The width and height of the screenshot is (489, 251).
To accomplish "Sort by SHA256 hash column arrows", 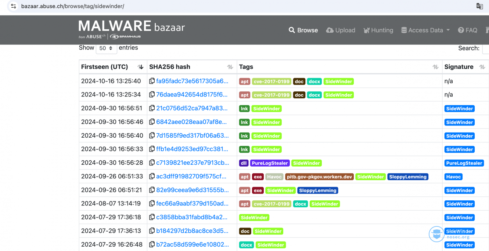I will (x=230, y=67).
